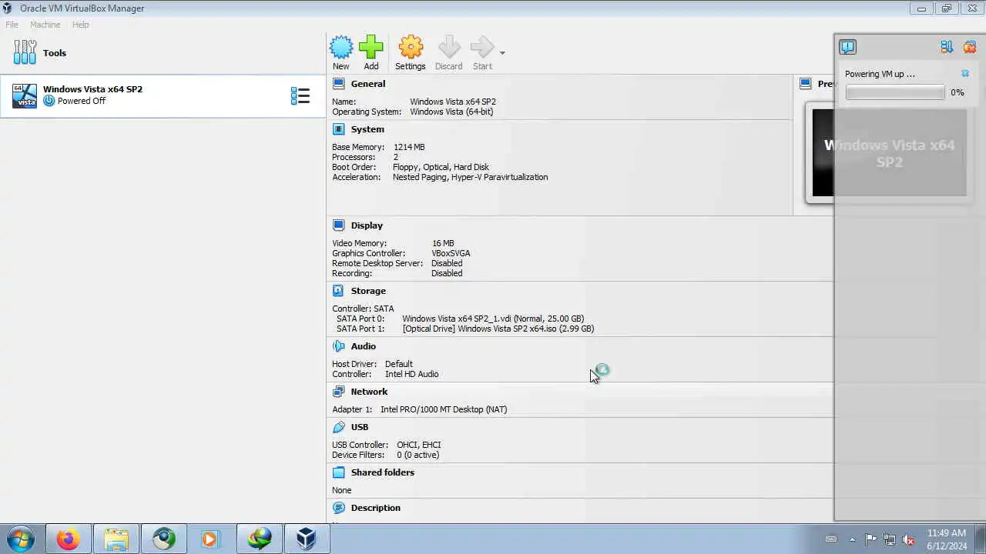Open the Windows Start orb
The width and height of the screenshot is (986, 554).
click(x=21, y=539)
